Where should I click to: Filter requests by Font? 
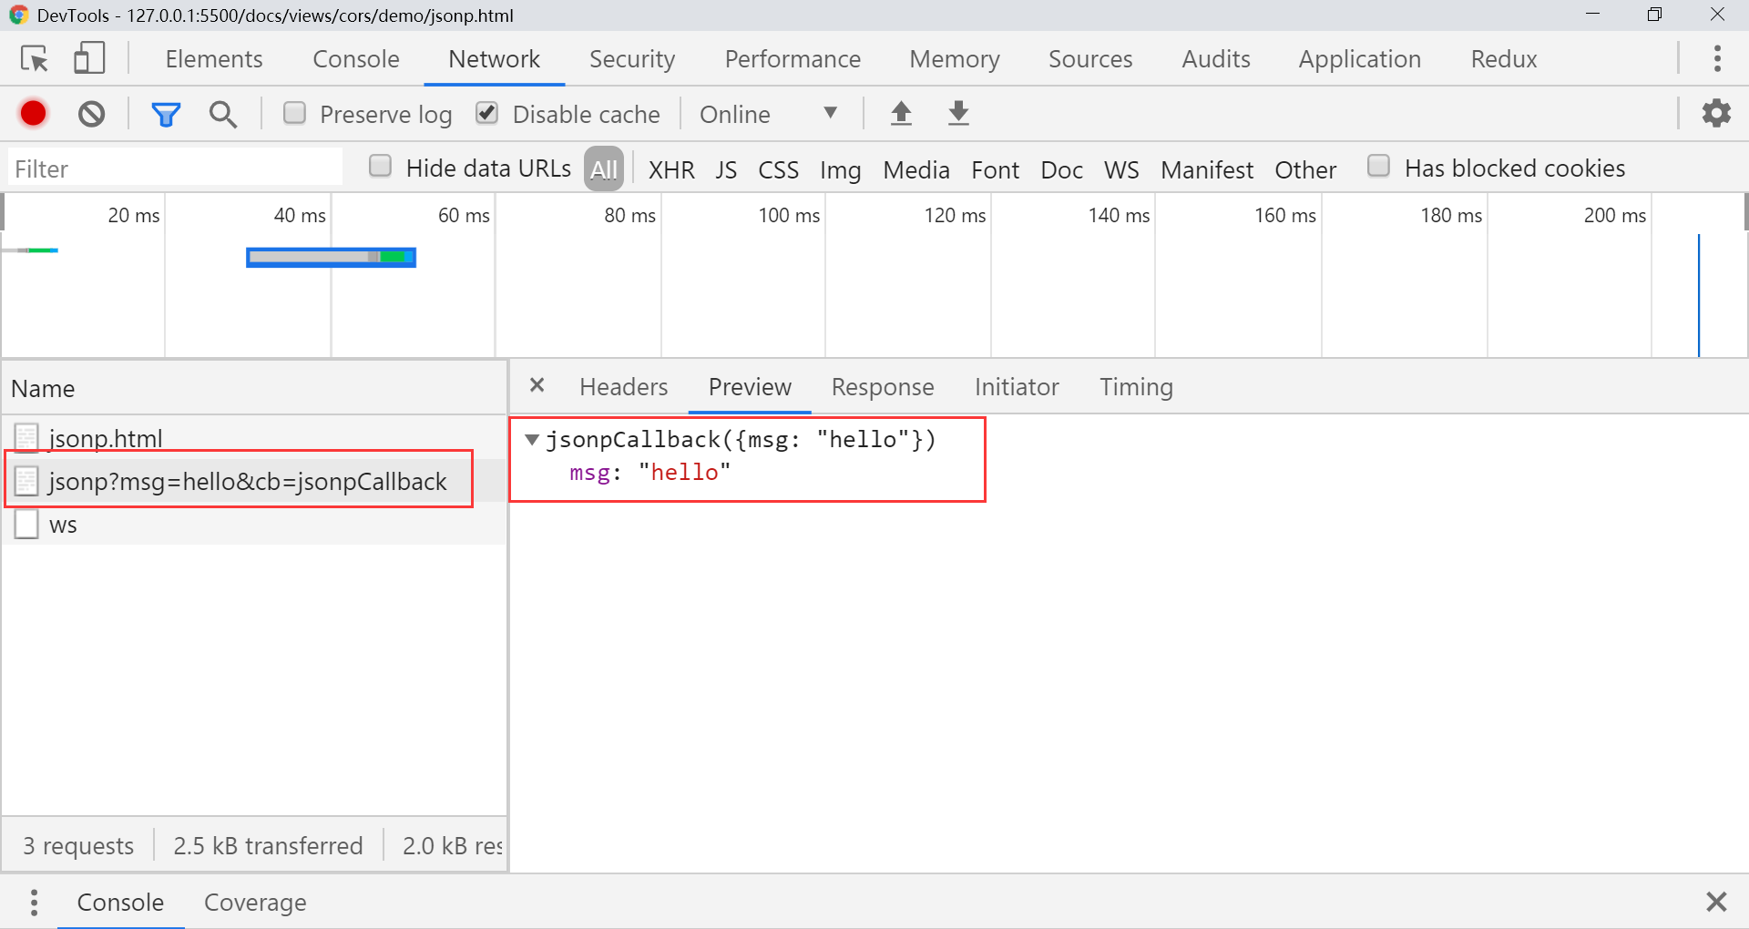[996, 170]
